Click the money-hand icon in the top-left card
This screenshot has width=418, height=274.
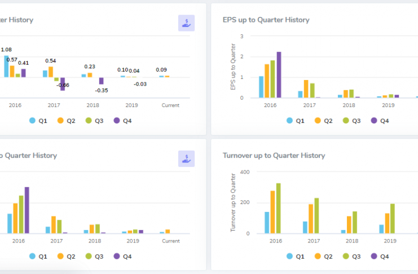[186, 23]
